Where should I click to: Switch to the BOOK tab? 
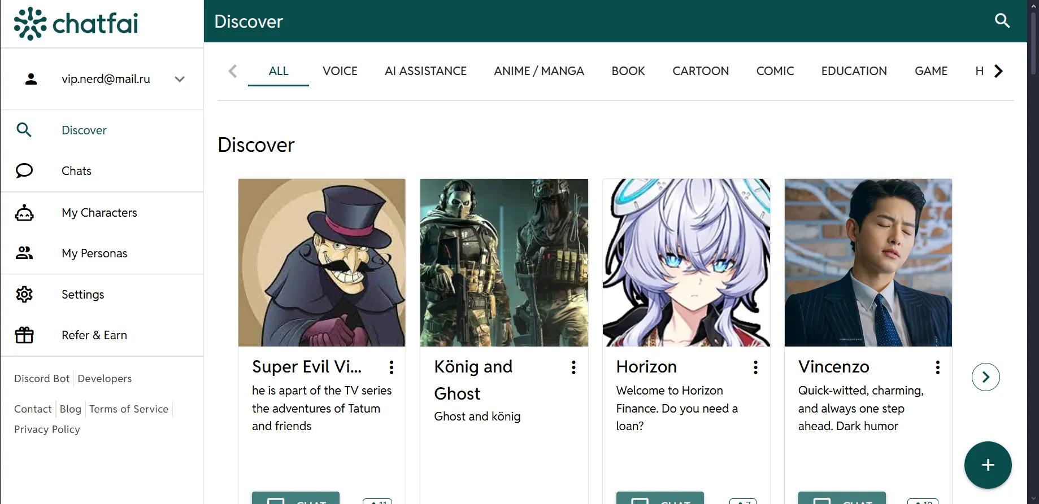(628, 71)
